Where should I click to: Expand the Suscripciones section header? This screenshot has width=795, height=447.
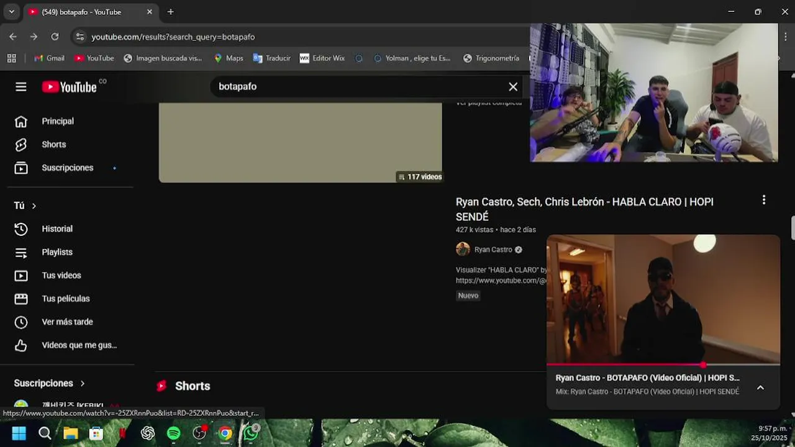coord(50,383)
